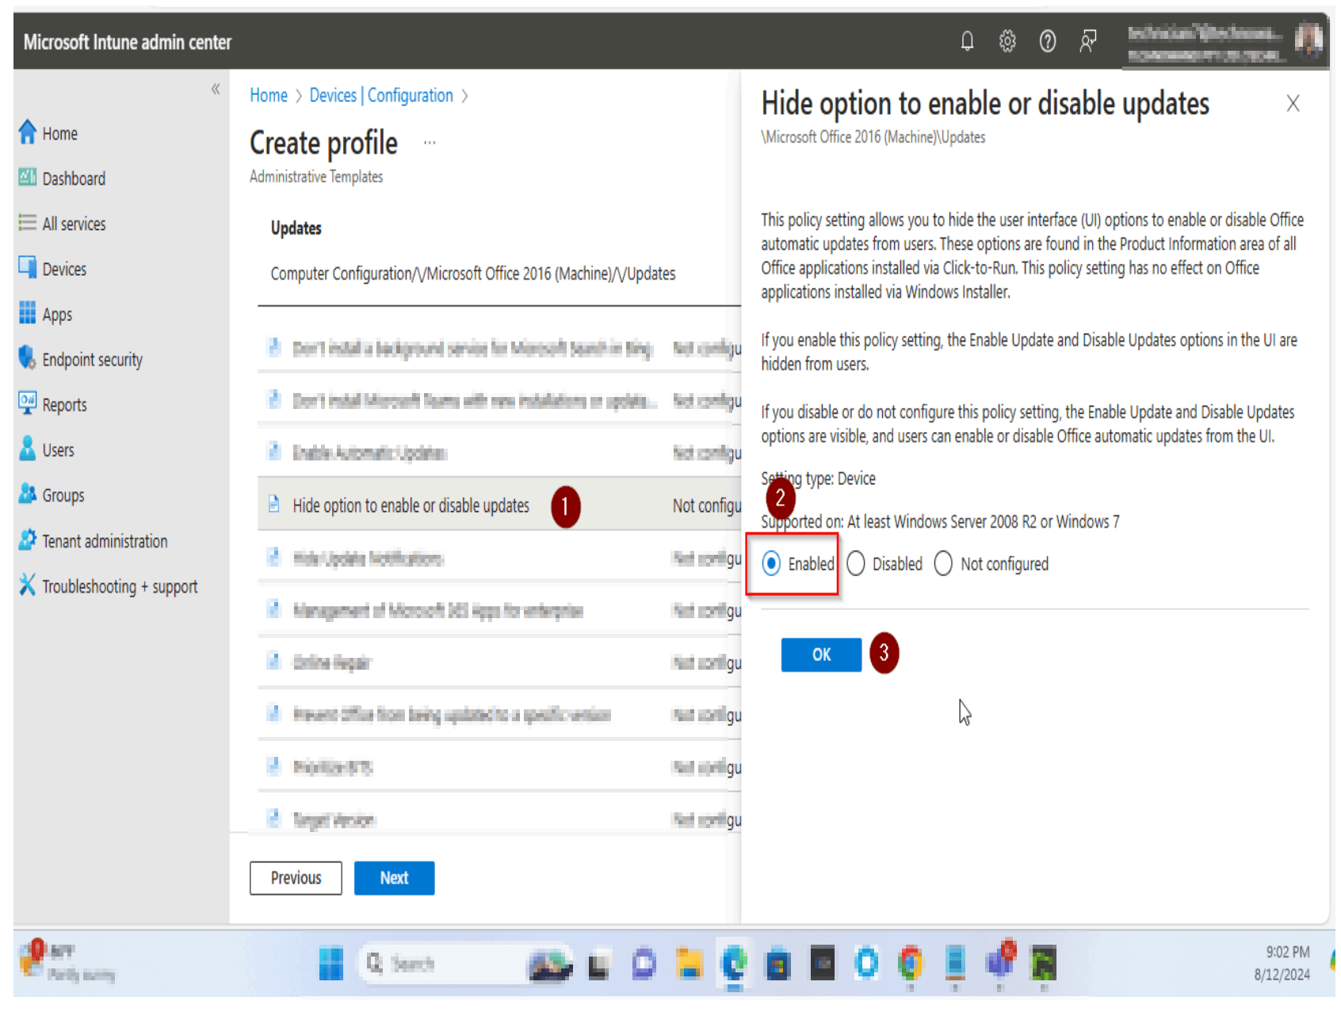Screen dimensions: 1341x1016
Task: Click the Tenant administration icon
Action: [x=28, y=540]
